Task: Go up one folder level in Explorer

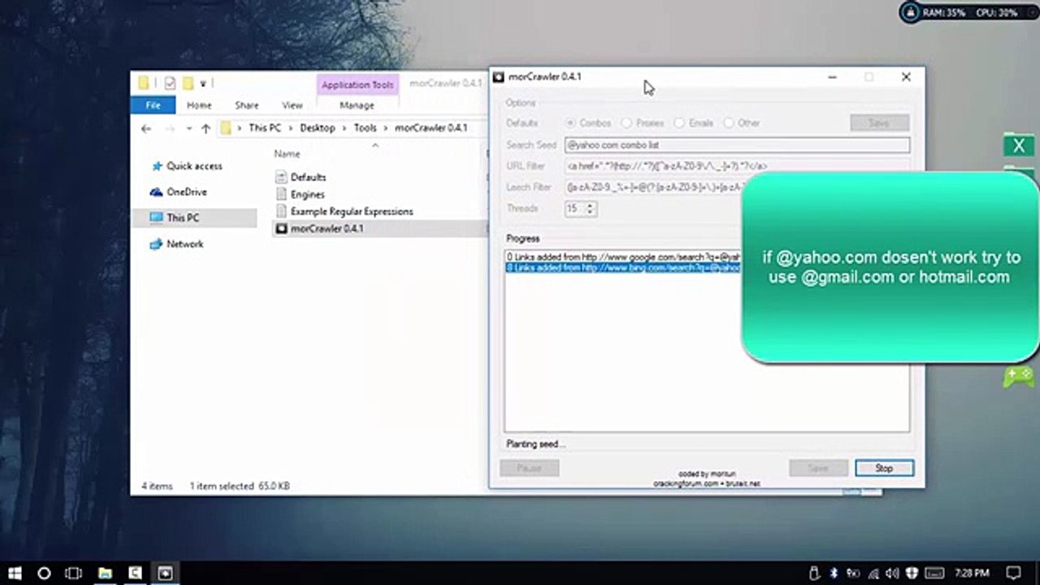Action: pyautogui.click(x=206, y=128)
